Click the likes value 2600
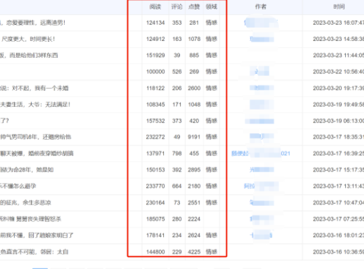The height and width of the screenshot is (269, 364). (x=194, y=88)
